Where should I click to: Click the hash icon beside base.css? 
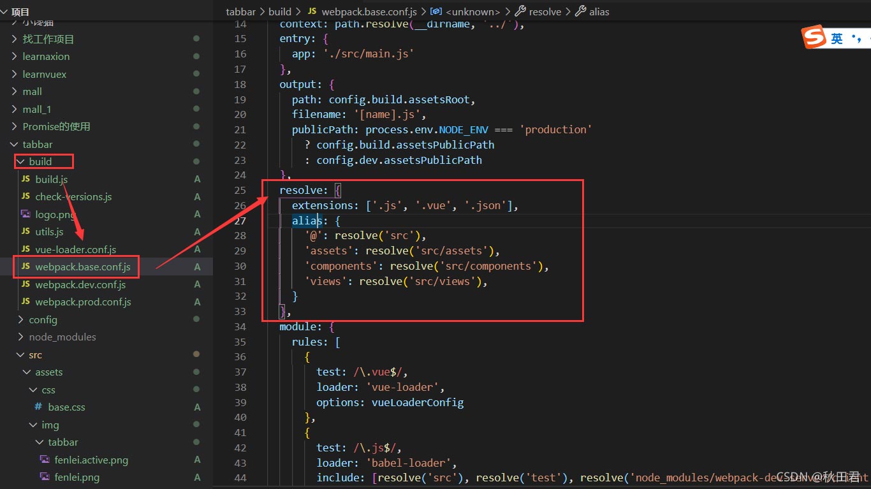point(38,407)
